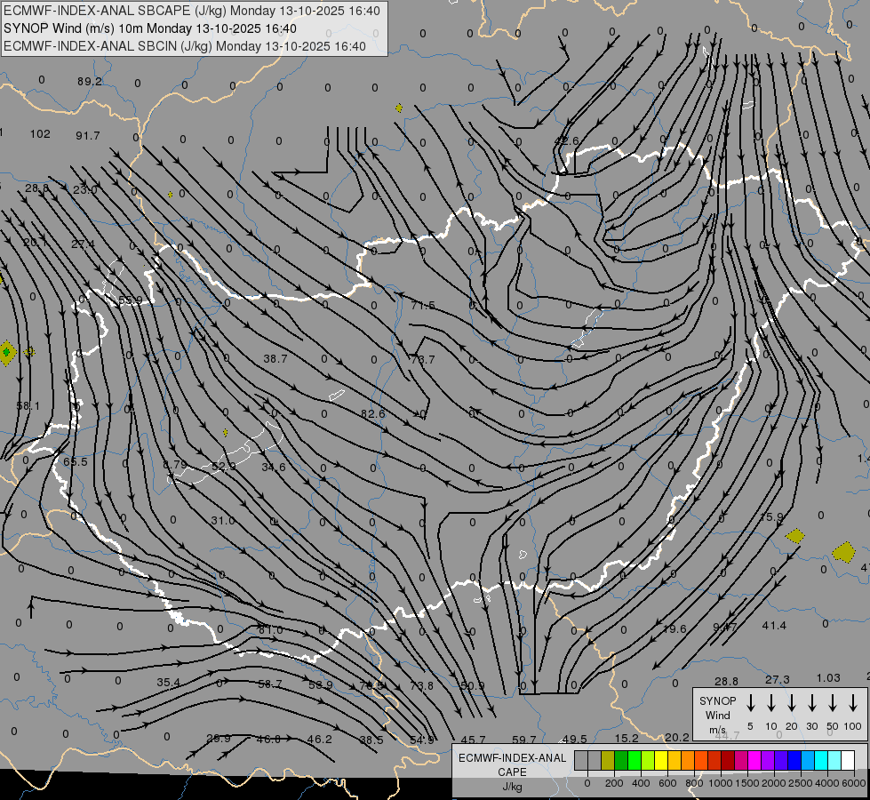Click the 65.5 value on the map
Image resolution: width=870 pixels, height=800 pixels.
(x=75, y=462)
